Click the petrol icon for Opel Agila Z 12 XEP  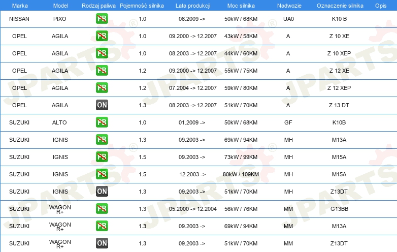tap(102, 87)
